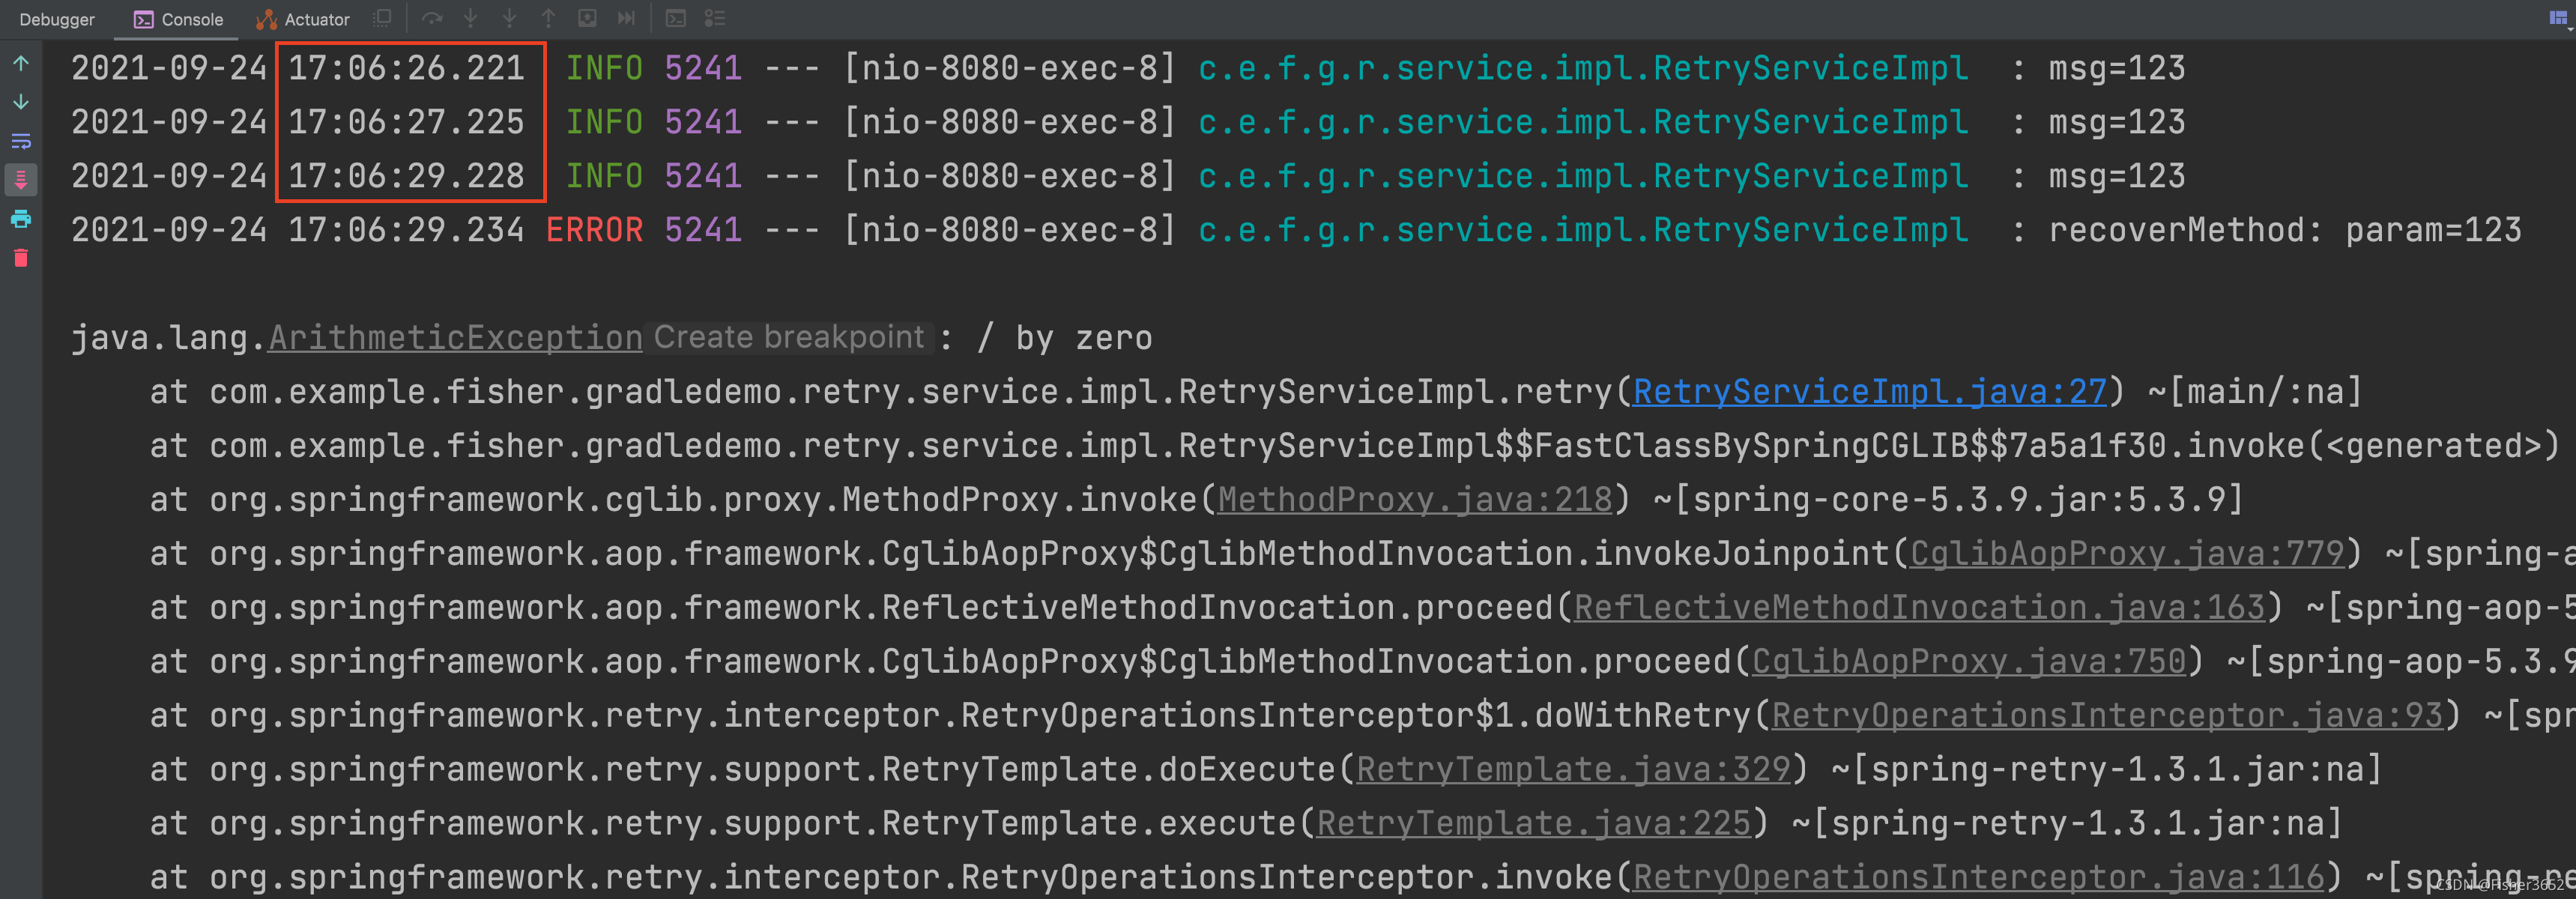Click the Force Step Into icon
The image size is (2576, 899).
point(510,18)
